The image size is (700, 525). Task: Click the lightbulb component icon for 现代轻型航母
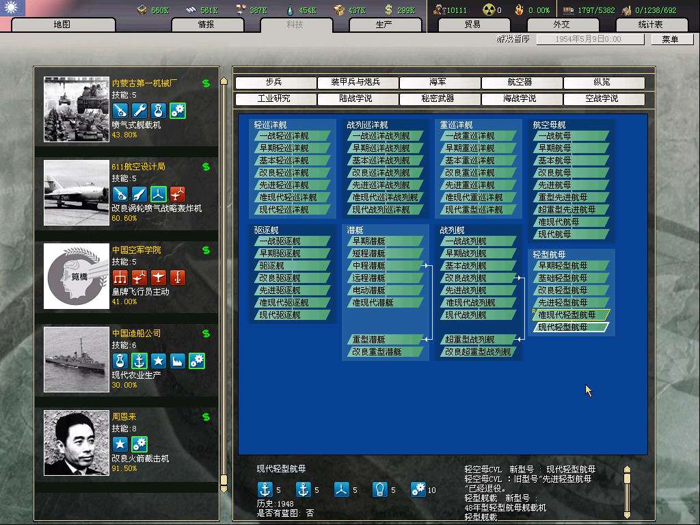coord(379,489)
